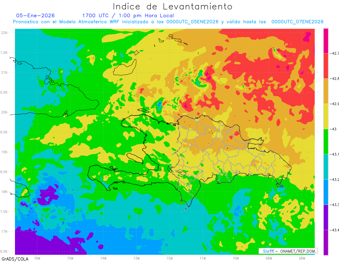Click the 71W longitude axis label
The height and width of the screenshot is (262, 339).
click(203, 258)
